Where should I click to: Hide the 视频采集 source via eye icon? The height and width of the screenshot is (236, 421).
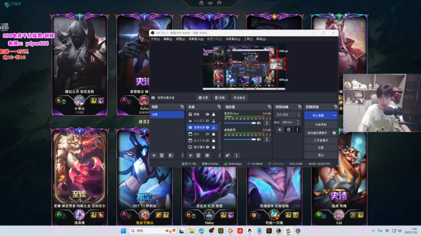tap(207, 127)
